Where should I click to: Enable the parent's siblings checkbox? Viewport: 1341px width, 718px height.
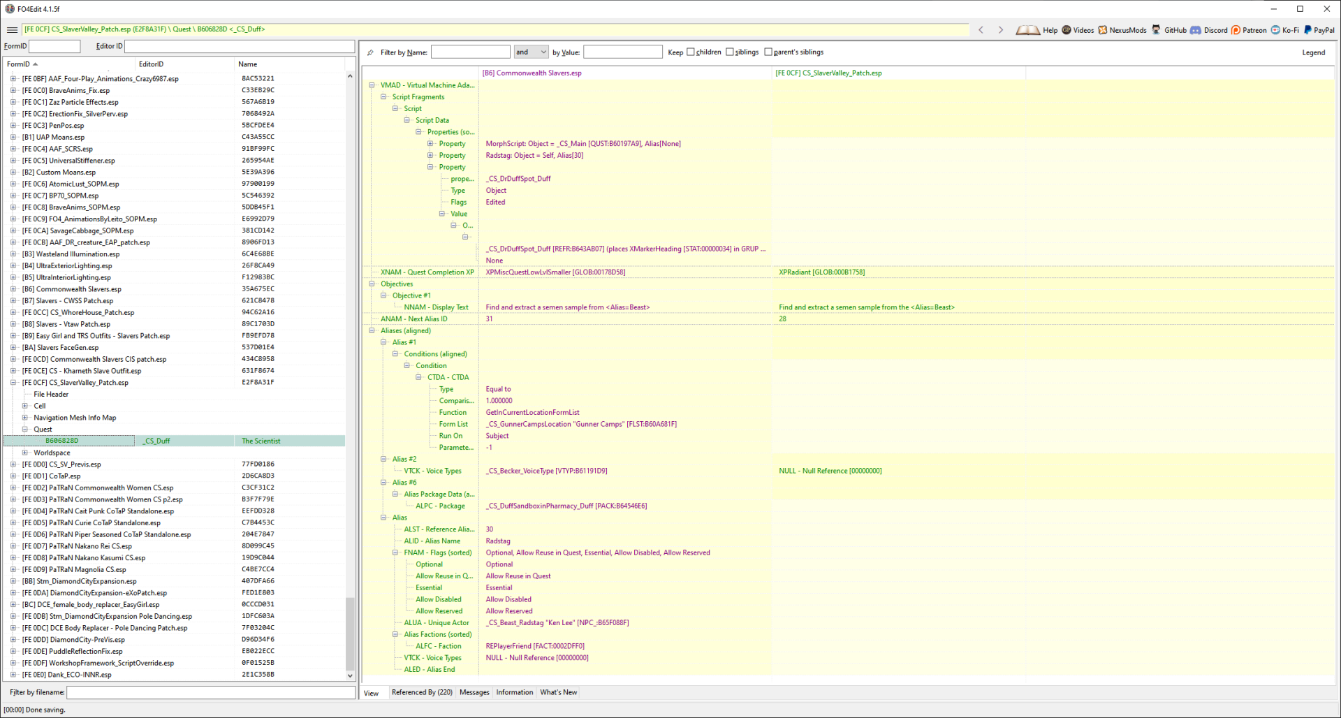[768, 52]
